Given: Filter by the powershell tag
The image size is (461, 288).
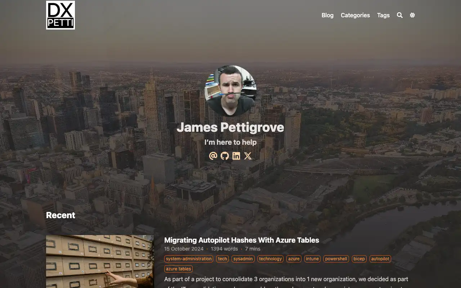Looking at the screenshot, I should (x=336, y=259).
